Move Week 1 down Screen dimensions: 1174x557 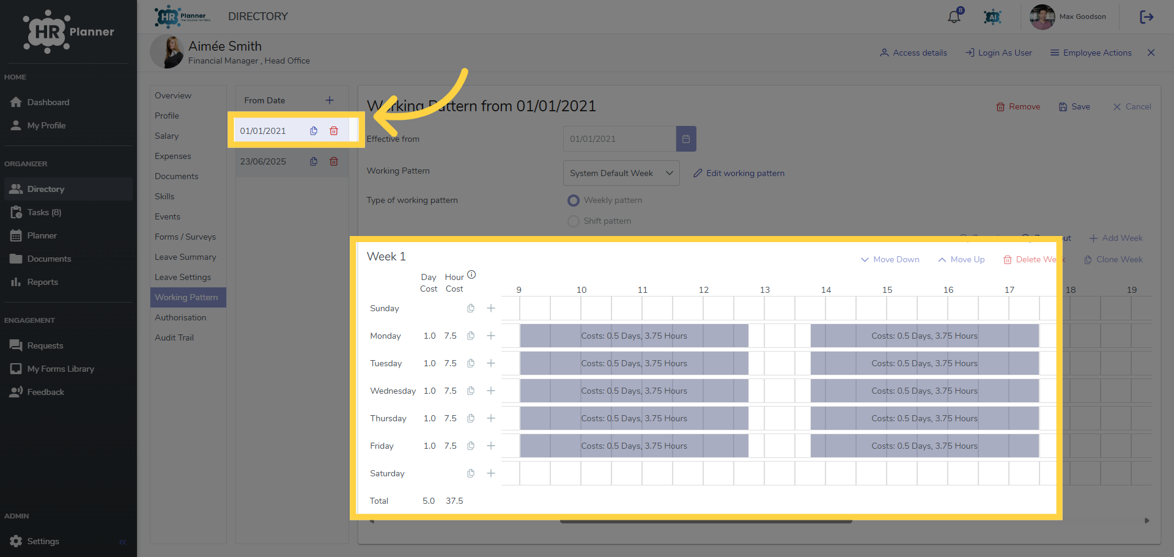coord(890,260)
